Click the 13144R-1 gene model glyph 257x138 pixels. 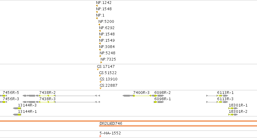(x=17, y=115)
